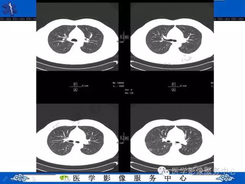
Task: Click the P marker left of W: 1000
Action: click(75, 84)
